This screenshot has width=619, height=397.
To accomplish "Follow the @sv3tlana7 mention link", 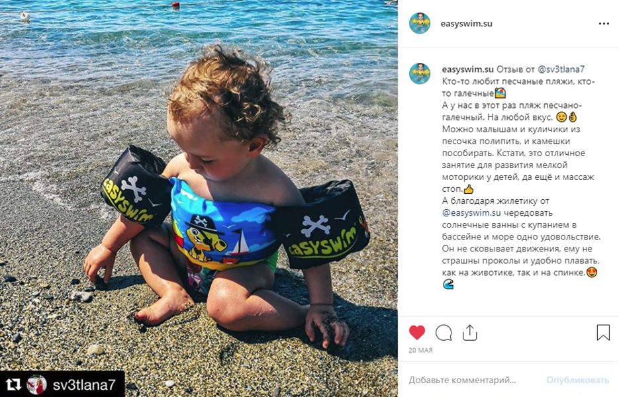I will coord(561,69).
